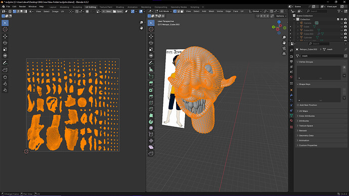
Task: Click the blue Z axis on navigation gizmo
Action: pyautogui.click(x=279, y=22)
